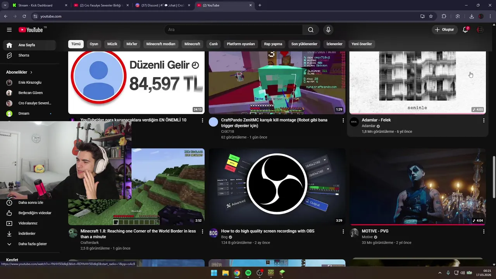Reload the page
496x279 pixels.
(x=24, y=16)
